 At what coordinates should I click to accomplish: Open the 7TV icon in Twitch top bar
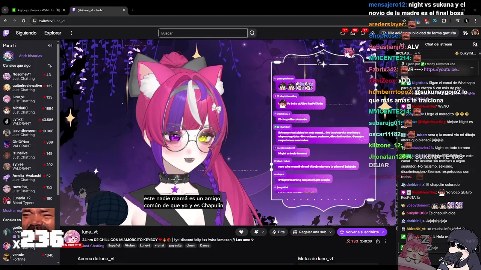click(465, 33)
